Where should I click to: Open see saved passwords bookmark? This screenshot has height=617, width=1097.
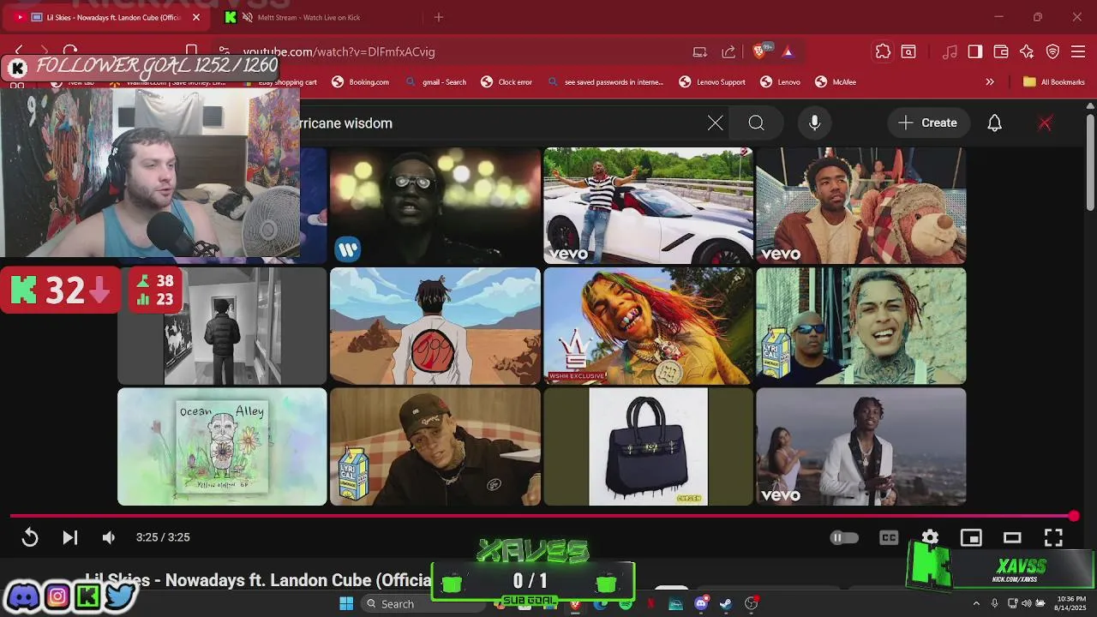click(x=605, y=82)
